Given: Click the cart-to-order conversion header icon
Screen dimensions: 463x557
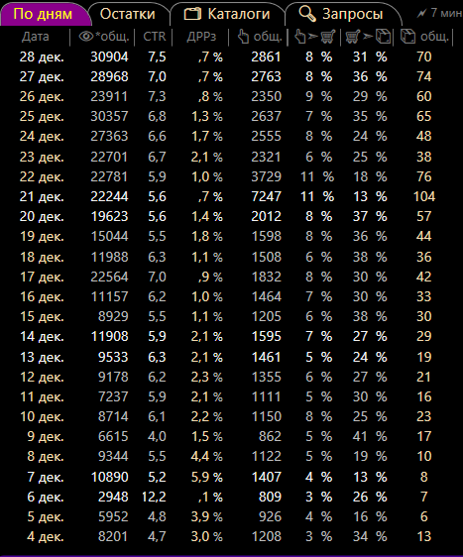Looking at the screenshot, I should point(369,37).
